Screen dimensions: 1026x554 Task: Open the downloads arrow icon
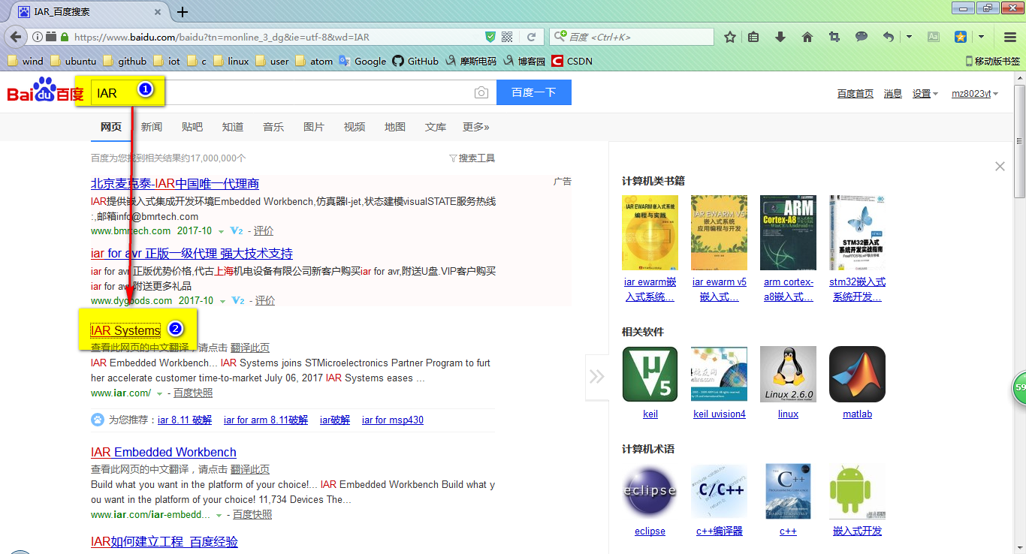click(x=780, y=37)
